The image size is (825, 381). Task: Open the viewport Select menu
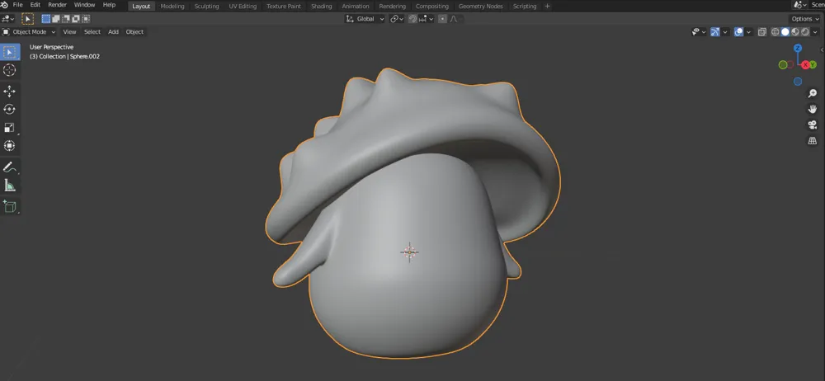[x=92, y=32]
